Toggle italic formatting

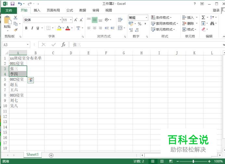[x=32, y=28]
